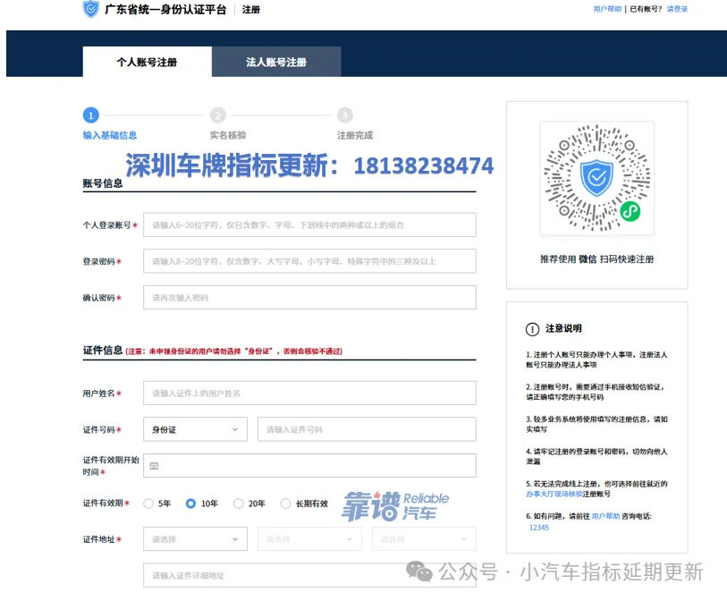Image resolution: width=727 pixels, height=601 pixels.
Task: Select the 20年 validity radio button
Action: coord(239,504)
